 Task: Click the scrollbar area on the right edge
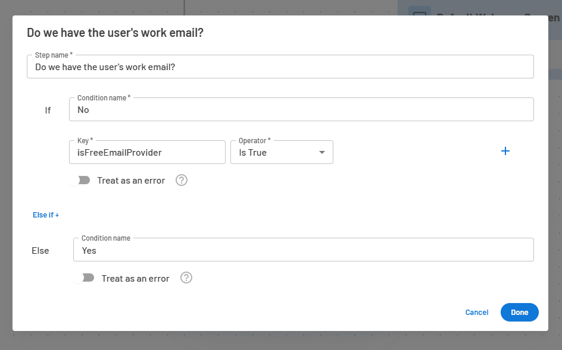tap(558, 178)
